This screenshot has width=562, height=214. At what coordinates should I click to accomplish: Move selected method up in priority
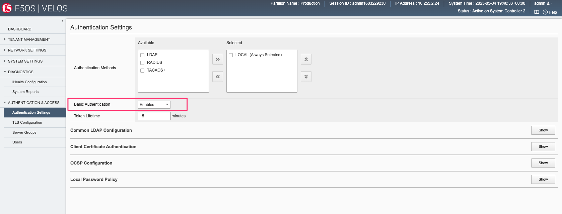point(306,59)
